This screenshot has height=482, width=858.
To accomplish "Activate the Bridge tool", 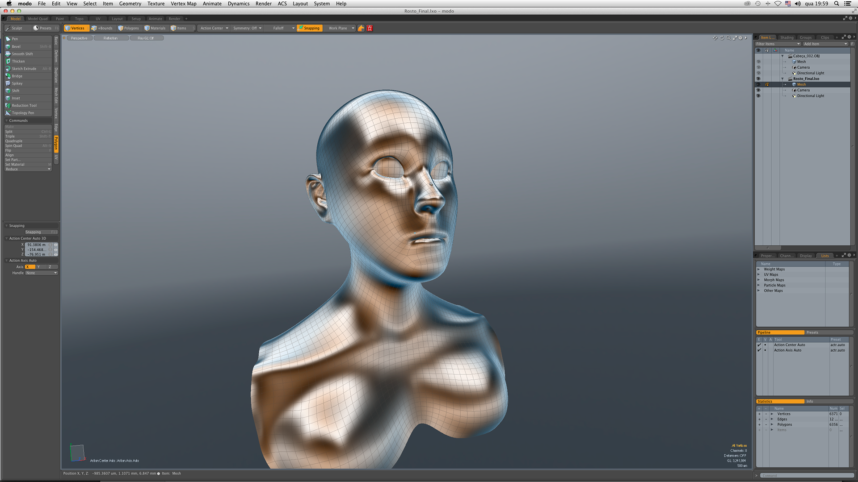I will click(17, 76).
